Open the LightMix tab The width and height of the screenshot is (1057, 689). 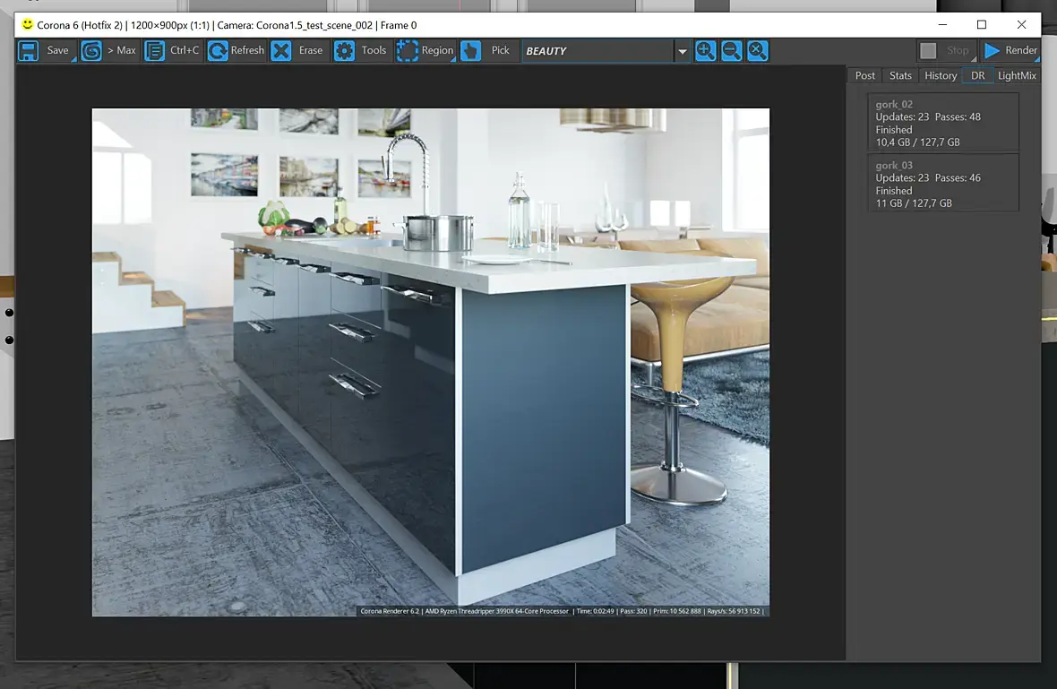pyautogui.click(x=1017, y=75)
